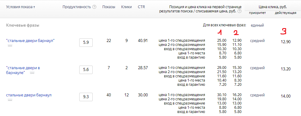Select Клики column header
This screenshot has width=301, height=116.
(x=126, y=7)
